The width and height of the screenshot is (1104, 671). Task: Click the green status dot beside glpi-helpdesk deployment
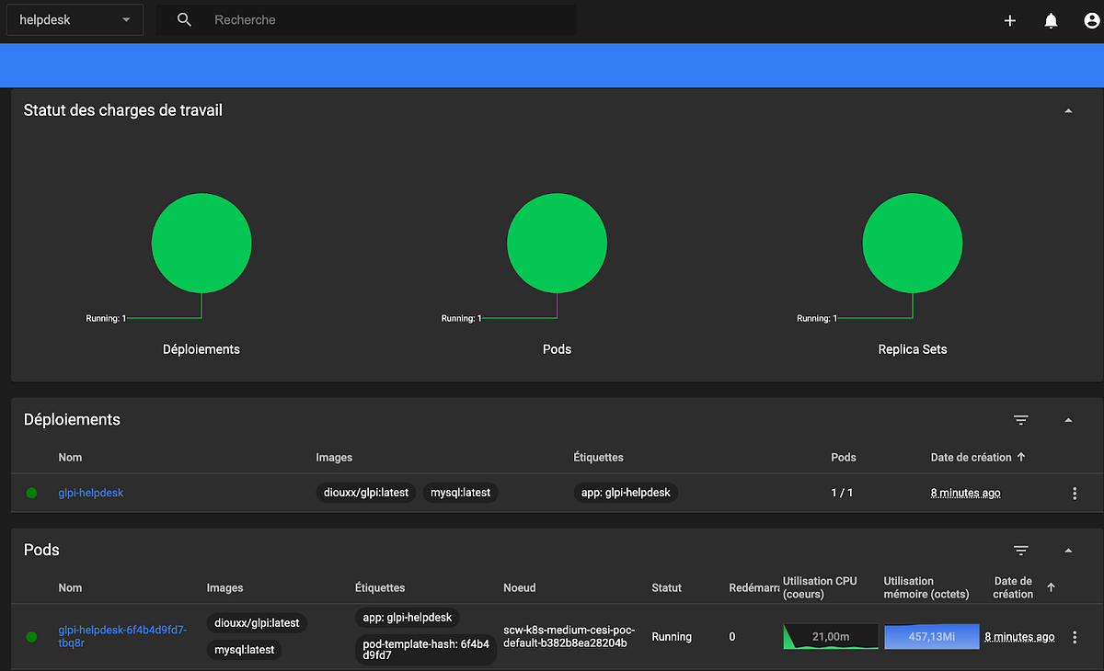(31, 493)
